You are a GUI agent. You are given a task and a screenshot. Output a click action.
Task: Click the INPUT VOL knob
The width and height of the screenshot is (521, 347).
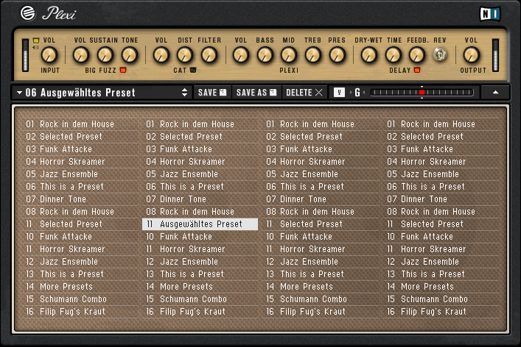point(49,55)
